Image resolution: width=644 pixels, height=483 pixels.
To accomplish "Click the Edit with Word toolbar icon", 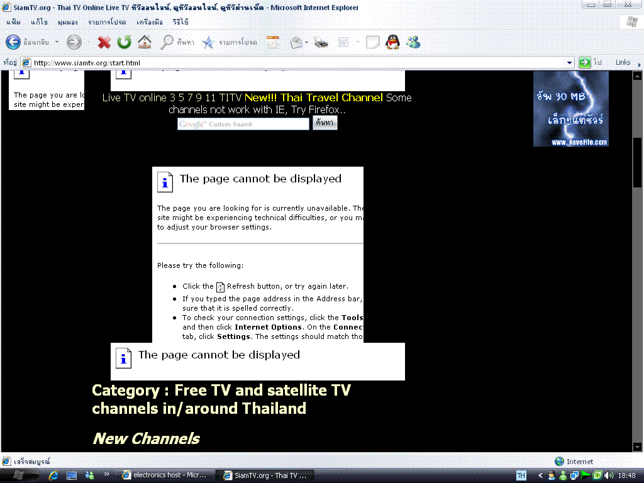I will (343, 42).
